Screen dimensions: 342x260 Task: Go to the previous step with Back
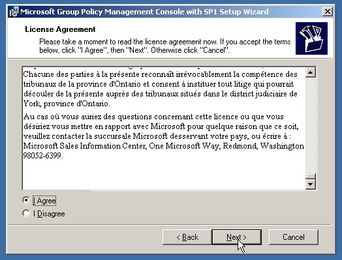(187, 237)
